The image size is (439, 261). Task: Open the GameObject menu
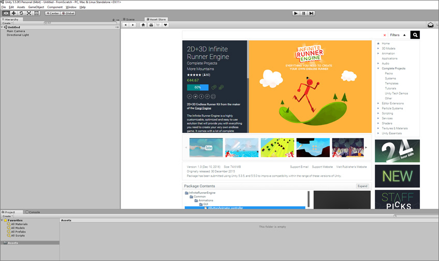(x=36, y=7)
